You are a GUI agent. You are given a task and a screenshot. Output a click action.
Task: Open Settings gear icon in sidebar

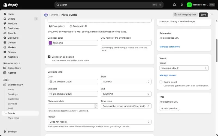5,132
